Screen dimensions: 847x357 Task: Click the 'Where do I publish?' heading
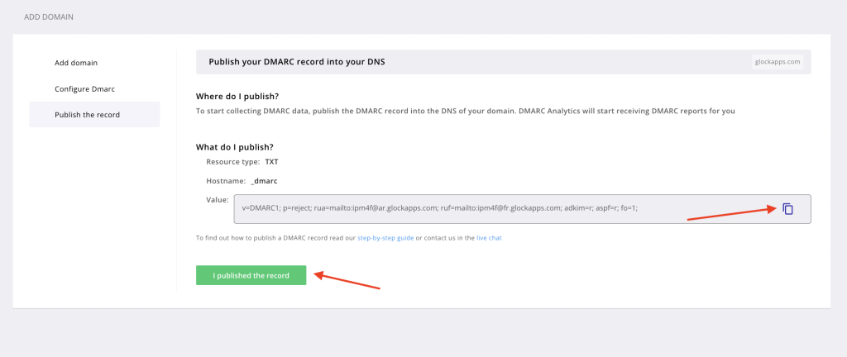click(x=237, y=97)
